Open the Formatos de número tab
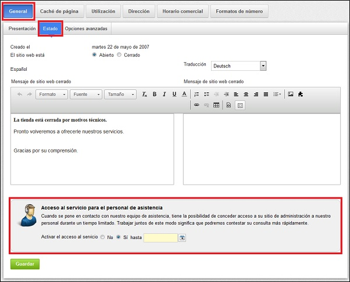This screenshot has height=282, width=350. (x=240, y=11)
